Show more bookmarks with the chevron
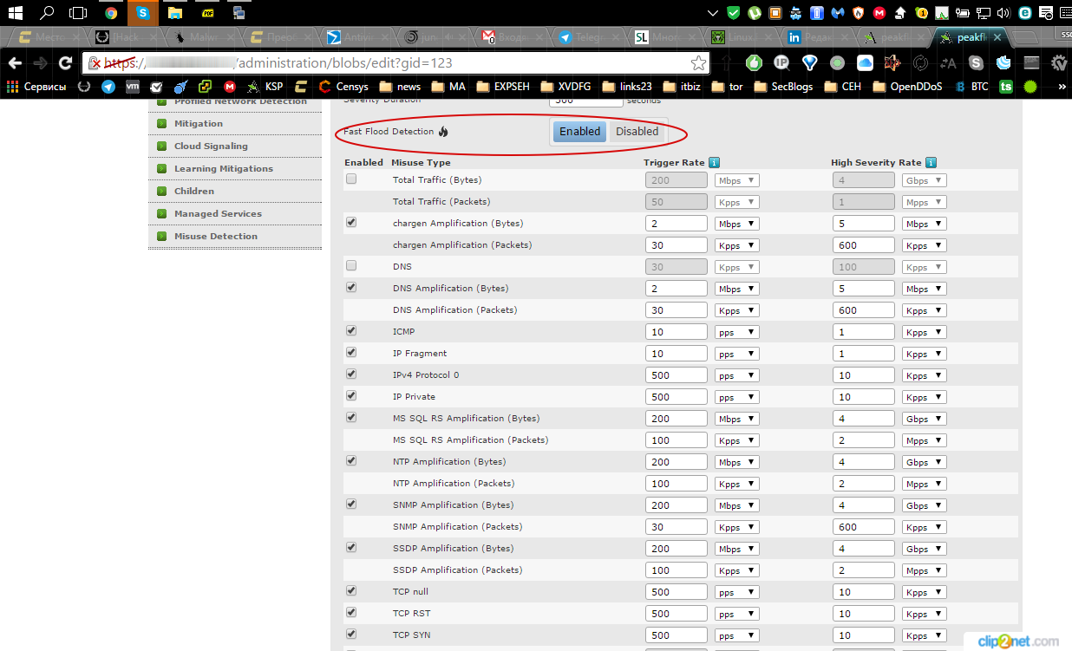Image resolution: width=1072 pixels, height=651 pixels. click(1062, 87)
